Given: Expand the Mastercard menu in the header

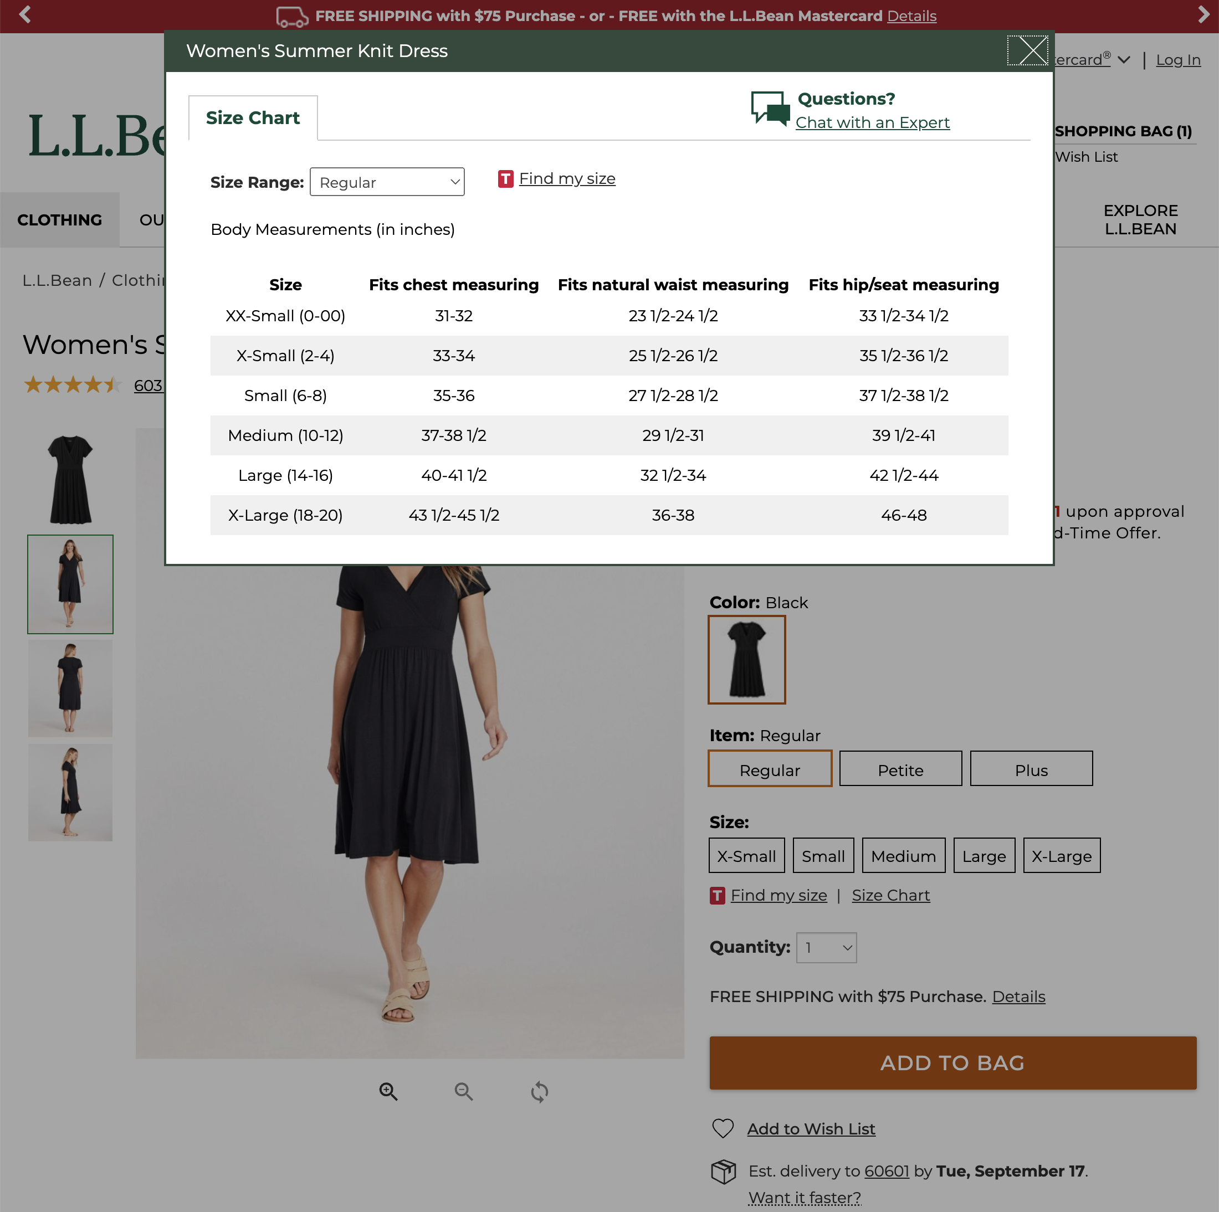Looking at the screenshot, I should click(x=1124, y=60).
